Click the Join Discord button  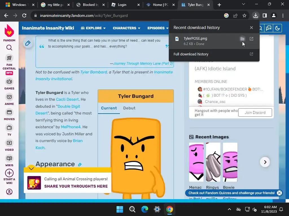tap(255, 112)
